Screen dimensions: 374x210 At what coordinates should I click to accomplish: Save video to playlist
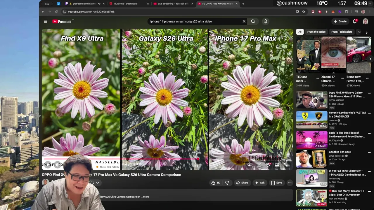[276, 183]
